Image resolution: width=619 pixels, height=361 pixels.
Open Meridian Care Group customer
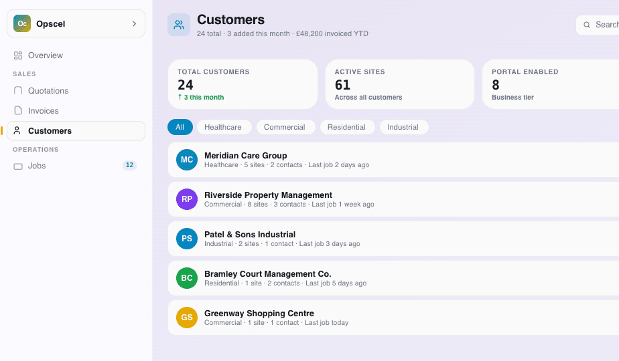click(393, 160)
